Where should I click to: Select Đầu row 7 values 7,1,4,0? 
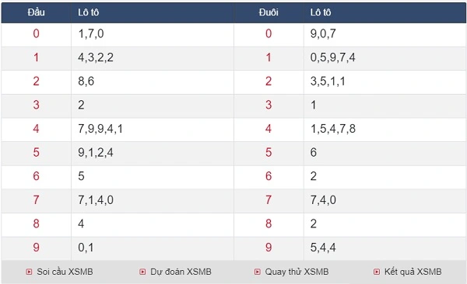click(96, 200)
